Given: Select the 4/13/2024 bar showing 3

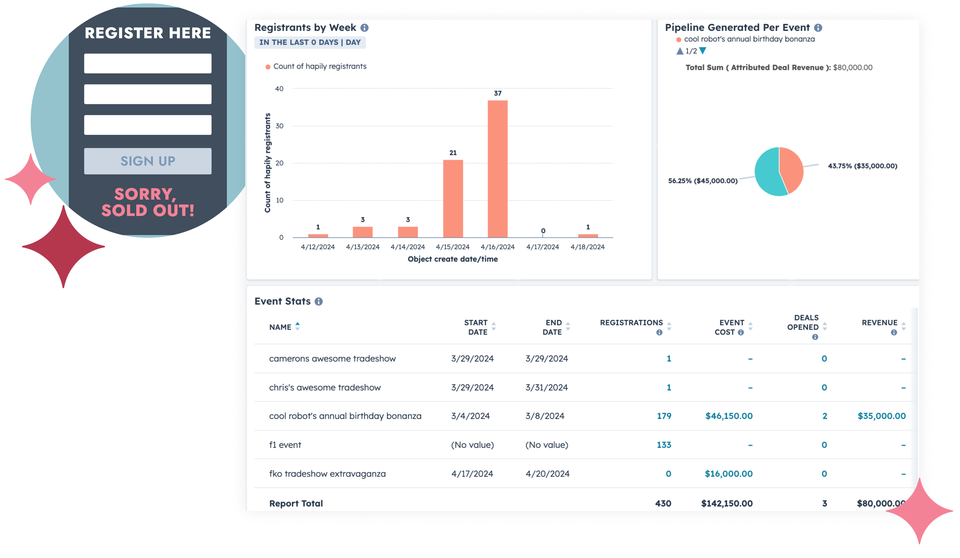Looking at the screenshot, I should (363, 232).
